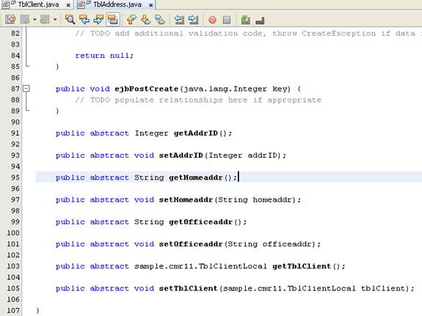Select the TblAddress.java tab
Image resolution: width=422 pixels, height=316 pixels.
[x=116, y=4]
